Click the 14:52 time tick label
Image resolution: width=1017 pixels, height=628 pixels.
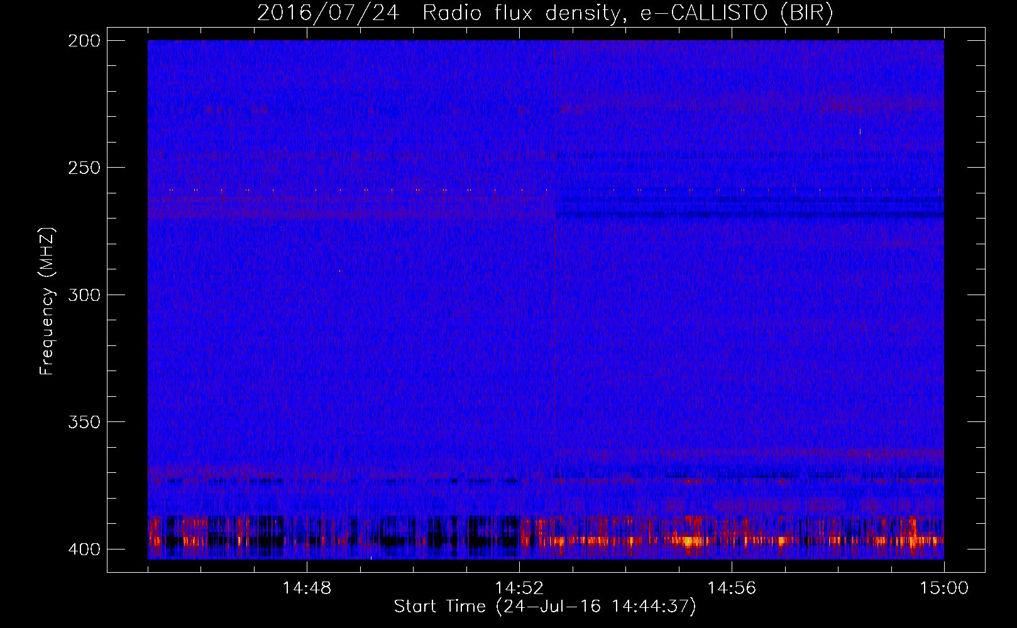pos(519,588)
